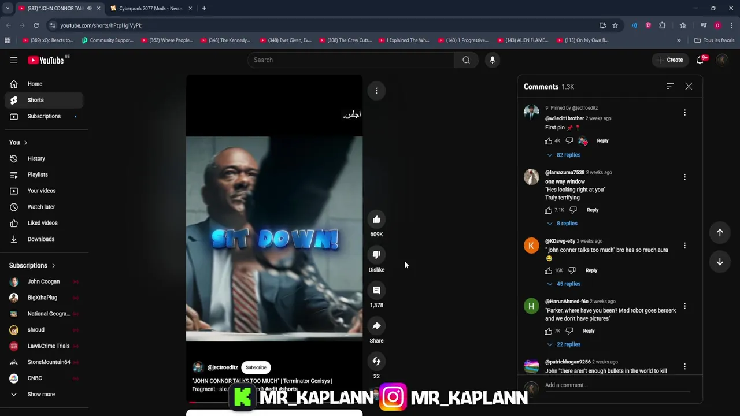
Task: Open Watch later in the sidebar
Action: (44, 207)
